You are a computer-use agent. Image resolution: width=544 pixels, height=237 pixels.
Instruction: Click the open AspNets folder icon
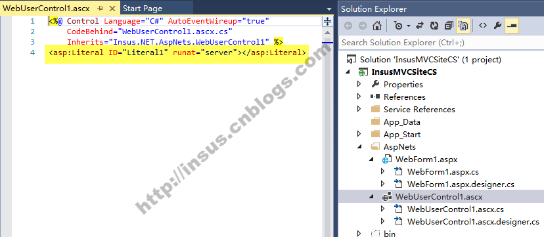pos(375,146)
